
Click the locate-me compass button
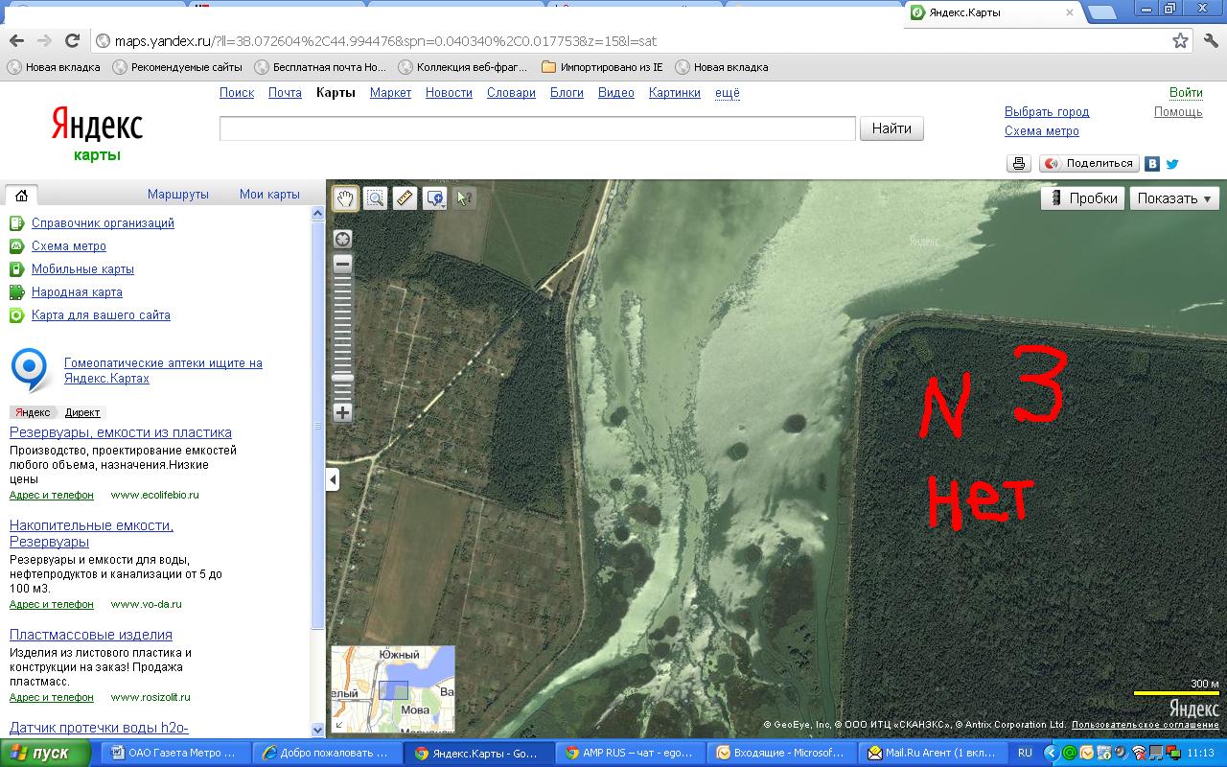pos(342,239)
